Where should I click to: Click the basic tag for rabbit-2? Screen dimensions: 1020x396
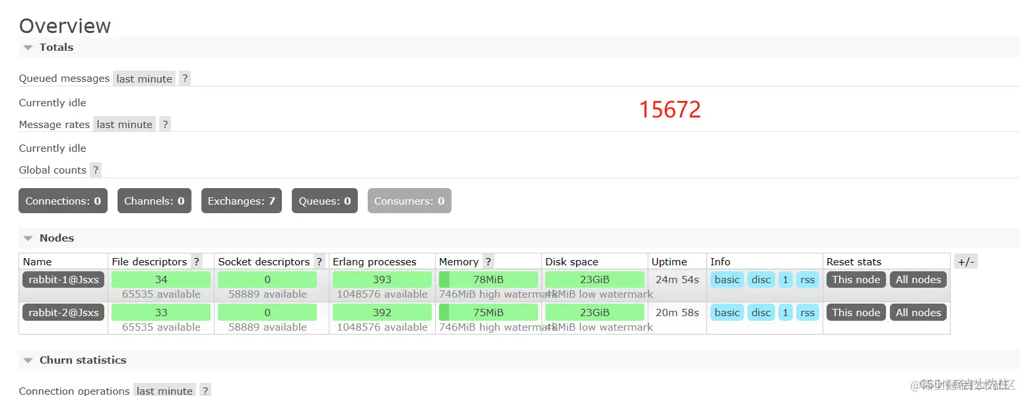(x=727, y=313)
